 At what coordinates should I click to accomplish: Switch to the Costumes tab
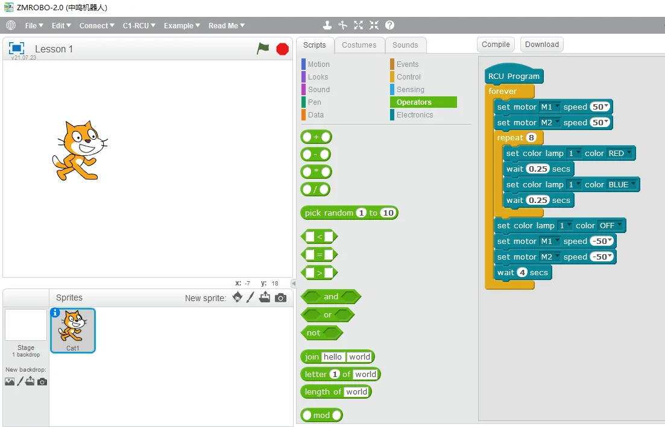pos(359,45)
